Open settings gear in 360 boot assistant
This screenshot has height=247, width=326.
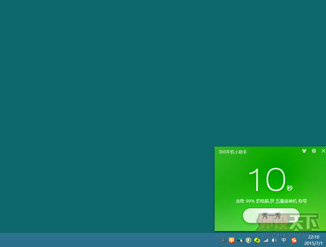[x=314, y=151]
